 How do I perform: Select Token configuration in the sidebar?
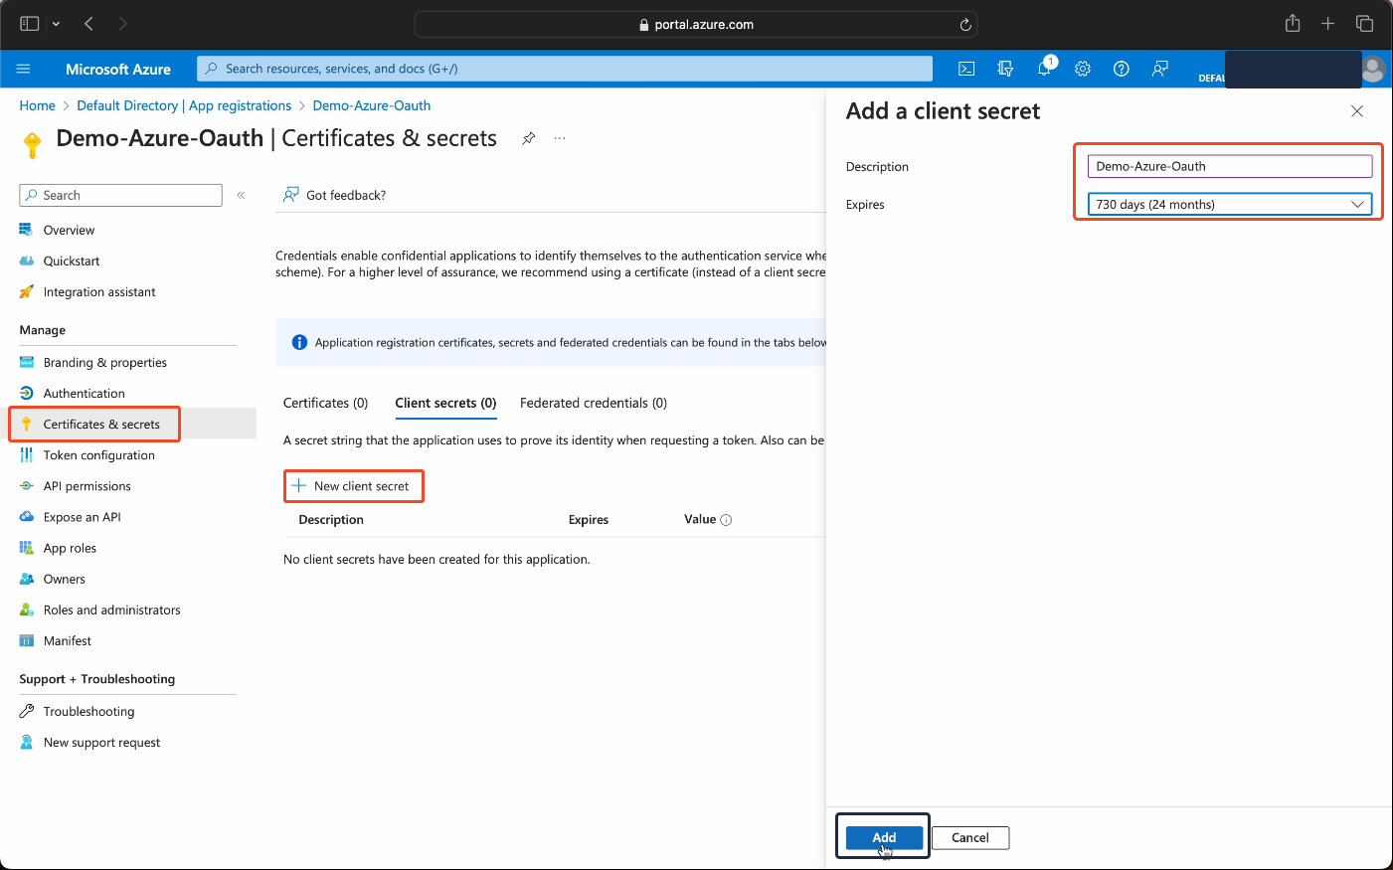(99, 454)
